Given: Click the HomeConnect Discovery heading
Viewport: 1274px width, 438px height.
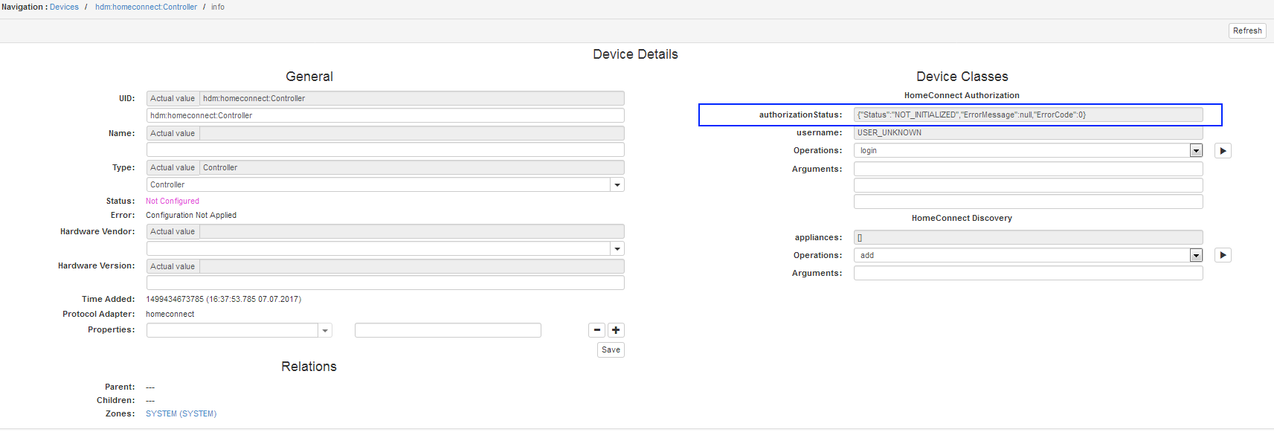Looking at the screenshot, I should click(x=962, y=218).
